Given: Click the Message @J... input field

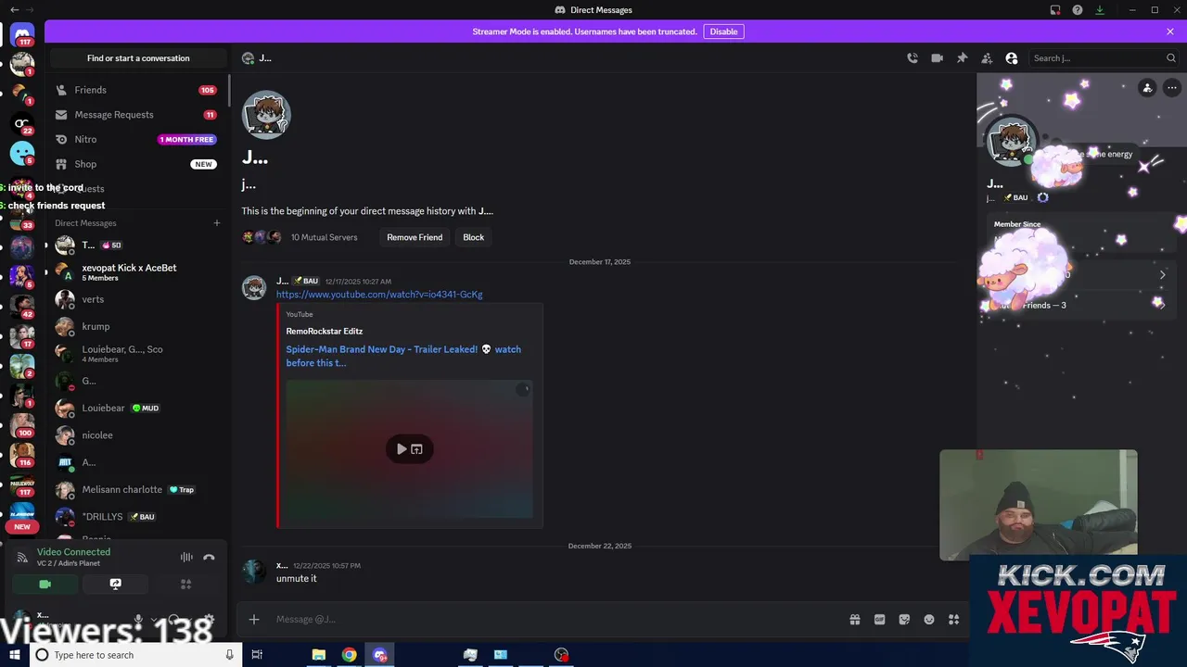Looking at the screenshot, I should 556,620.
